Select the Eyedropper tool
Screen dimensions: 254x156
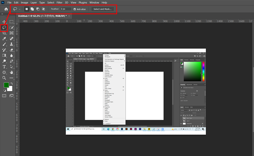(4, 39)
